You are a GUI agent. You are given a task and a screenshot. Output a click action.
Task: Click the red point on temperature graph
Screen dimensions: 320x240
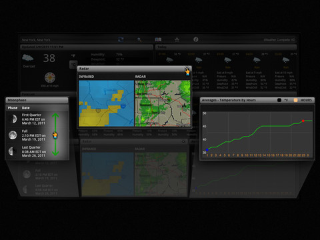click(x=303, y=121)
